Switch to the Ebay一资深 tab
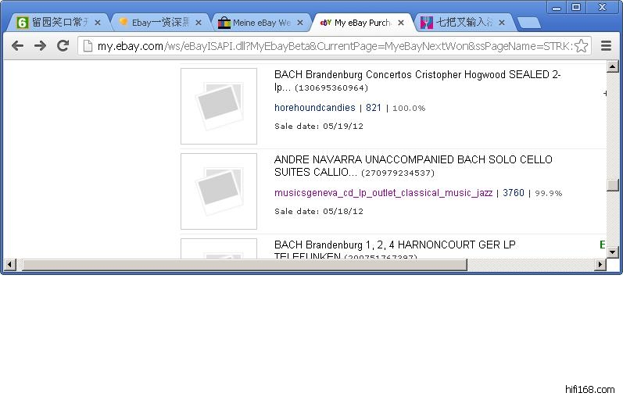 tap(156, 23)
